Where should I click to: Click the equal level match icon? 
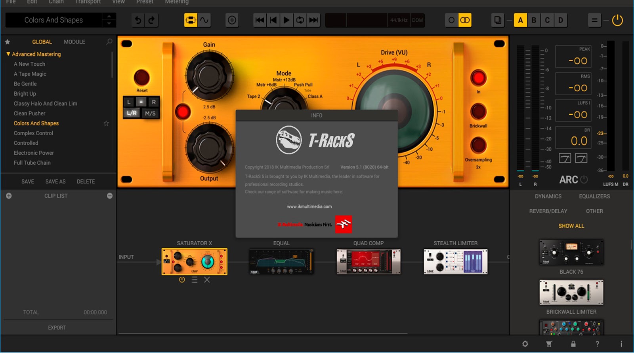594,20
